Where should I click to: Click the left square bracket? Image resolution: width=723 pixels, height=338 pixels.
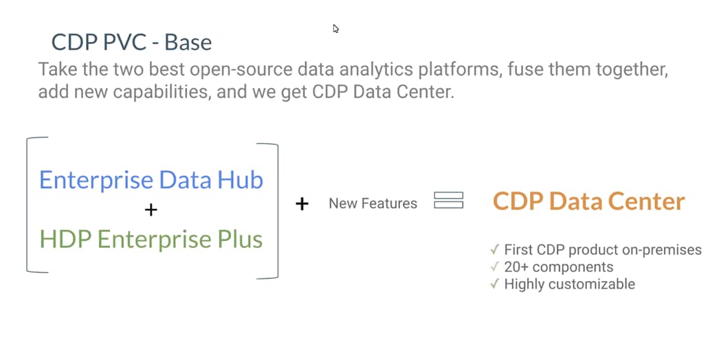tap(37, 204)
